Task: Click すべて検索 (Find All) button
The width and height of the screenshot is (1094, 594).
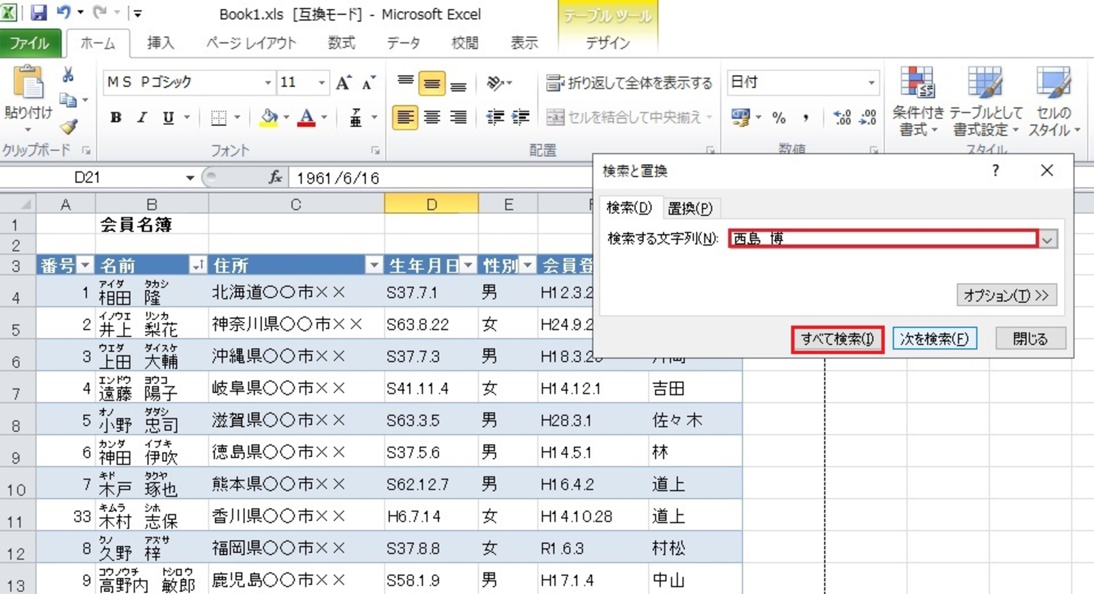Action: pos(837,339)
